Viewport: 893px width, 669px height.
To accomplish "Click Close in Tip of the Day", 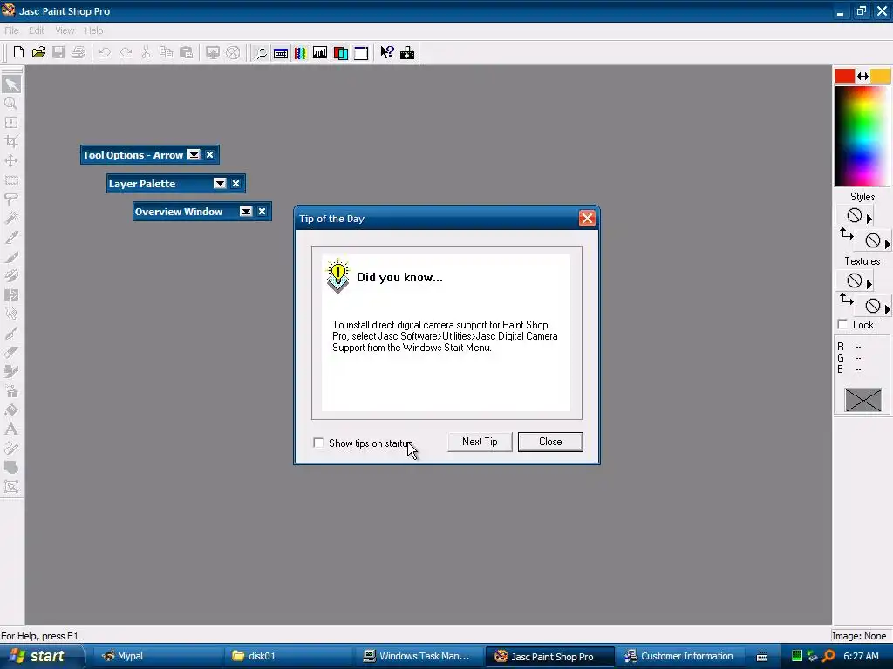I will pyautogui.click(x=550, y=442).
